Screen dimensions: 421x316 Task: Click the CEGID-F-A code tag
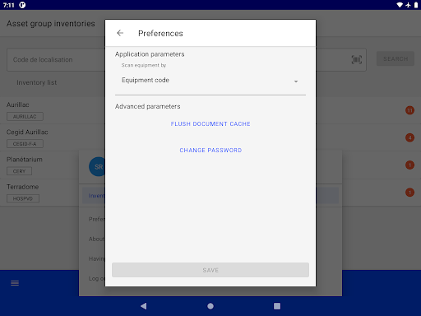point(25,144)
